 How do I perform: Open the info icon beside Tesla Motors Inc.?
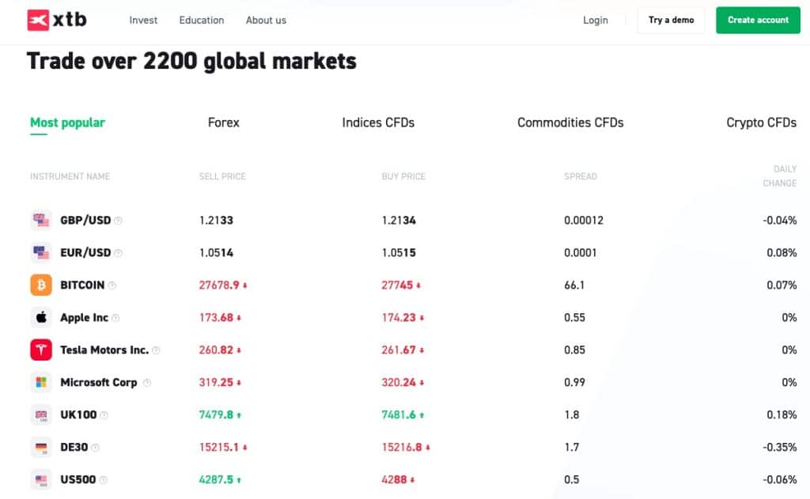pos(156,350)
